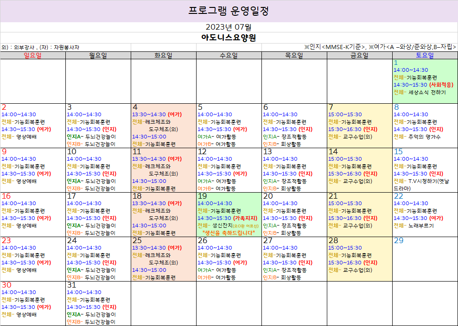Select the T.V시청하기 entry on the 15th
Screen dimensions: 458x326
(x=421, y=185)
